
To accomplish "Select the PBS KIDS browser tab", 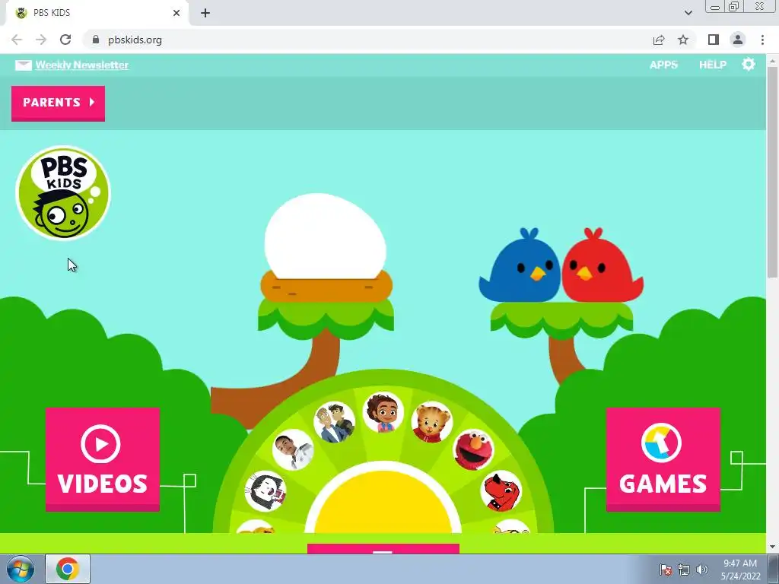I will pyautogui.click(x=97, y=13).
